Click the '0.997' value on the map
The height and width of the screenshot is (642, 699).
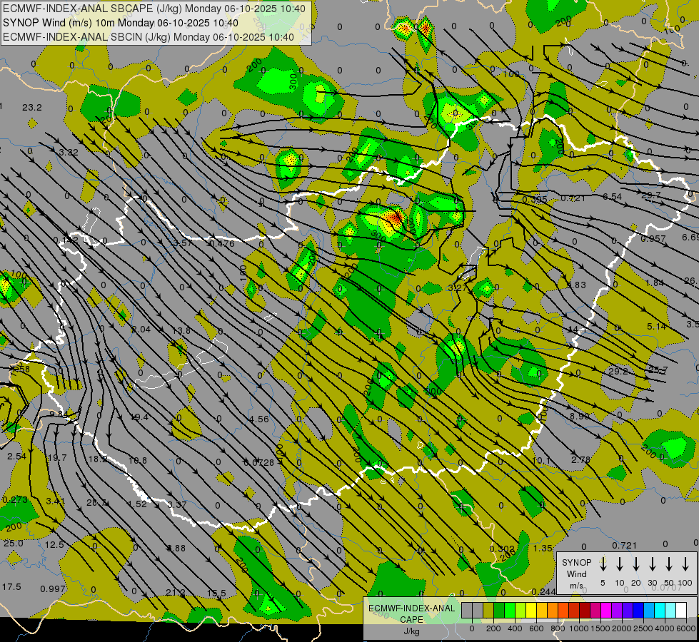coord(53,589)
